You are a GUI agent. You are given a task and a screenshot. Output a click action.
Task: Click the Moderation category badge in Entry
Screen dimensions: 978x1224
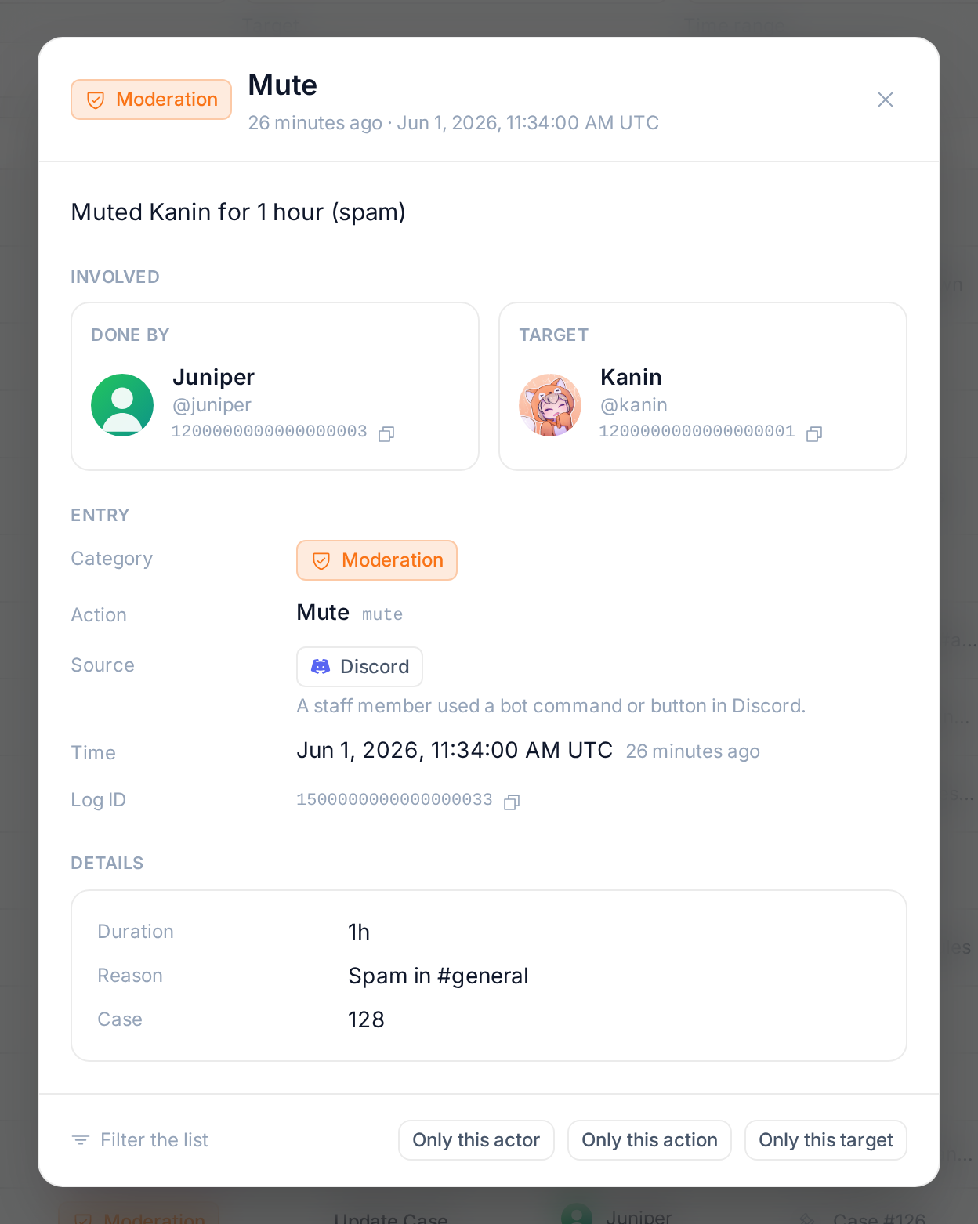[377, 560]
